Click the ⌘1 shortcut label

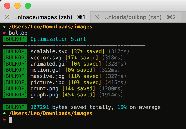pyautogui.click(x=81, y=17)
